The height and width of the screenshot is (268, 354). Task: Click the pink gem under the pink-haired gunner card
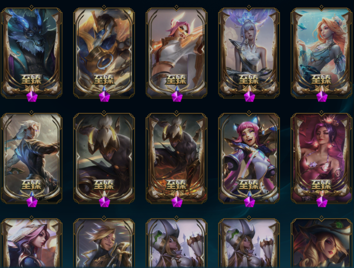(177, 97)
